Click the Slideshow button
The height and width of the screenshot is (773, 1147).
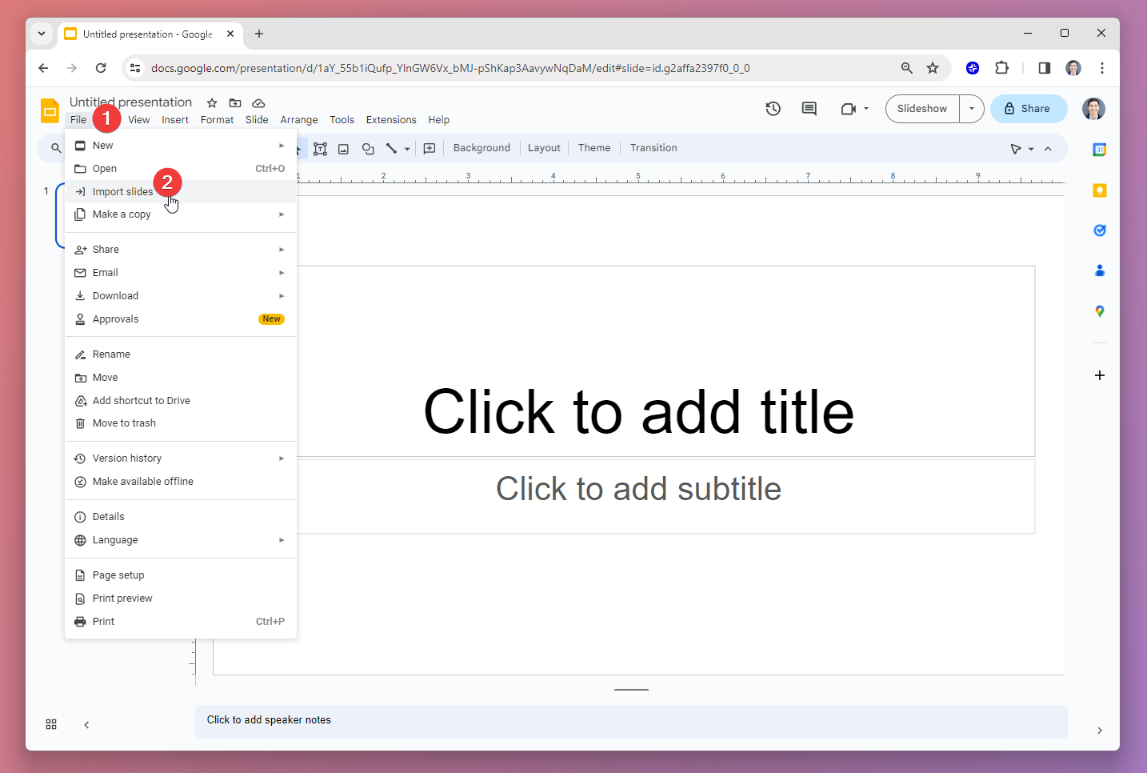(x=922, y=109)
